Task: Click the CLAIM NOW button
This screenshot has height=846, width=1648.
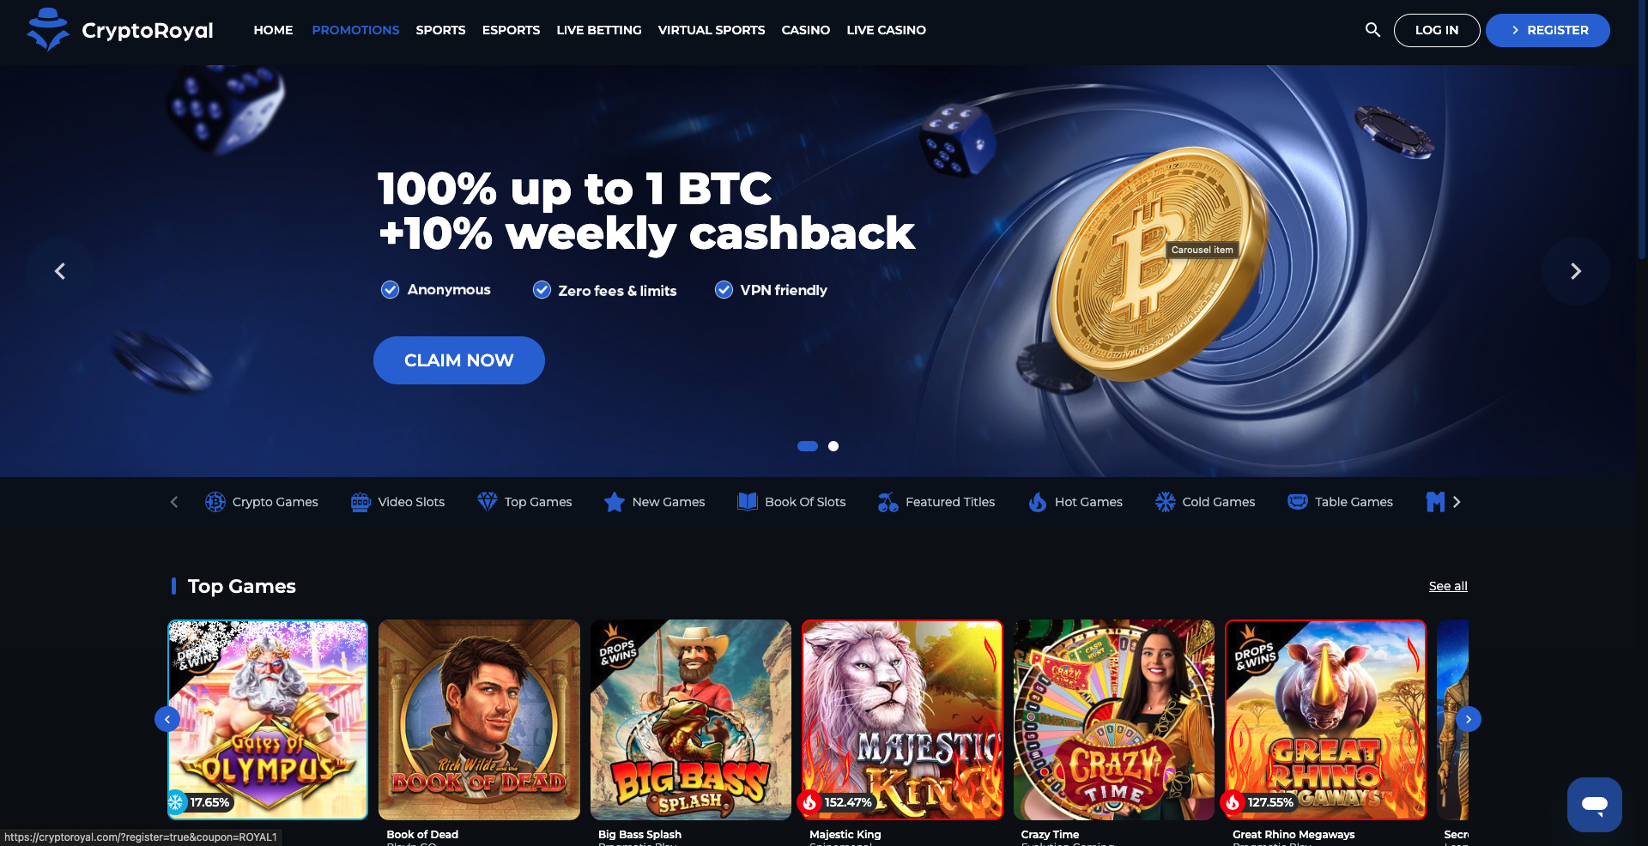Action: 459,360
